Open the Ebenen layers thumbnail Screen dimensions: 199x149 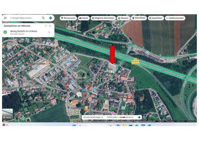coord(7,114)
